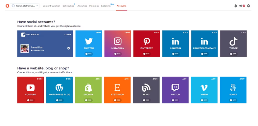
Task: Turn on the Instagram toggle
Action: click(118, 54)
